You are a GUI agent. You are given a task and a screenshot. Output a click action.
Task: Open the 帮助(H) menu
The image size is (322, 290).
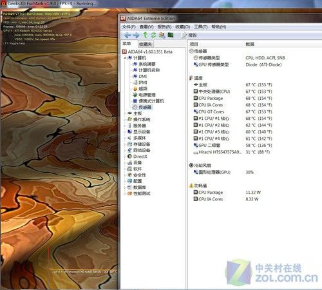(219, 27)
